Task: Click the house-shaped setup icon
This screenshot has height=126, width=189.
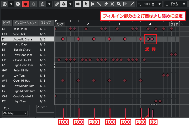Action: (43, 4)
